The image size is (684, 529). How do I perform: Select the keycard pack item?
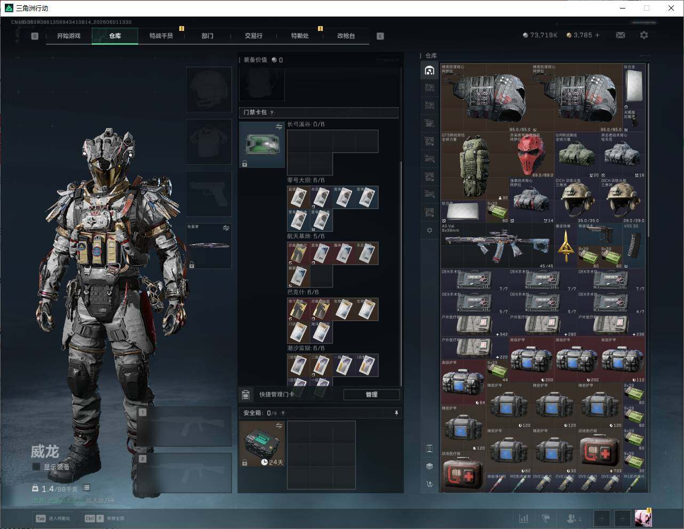pyautogui.click(x=262, y=145)
